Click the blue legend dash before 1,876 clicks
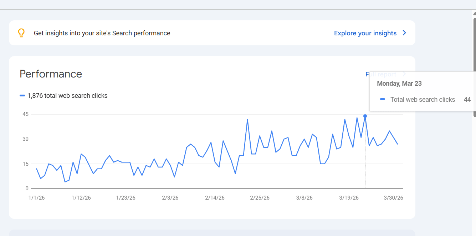The width and height of the screenshot is (476, 236). pyautogui.click(x=22, y=96)
